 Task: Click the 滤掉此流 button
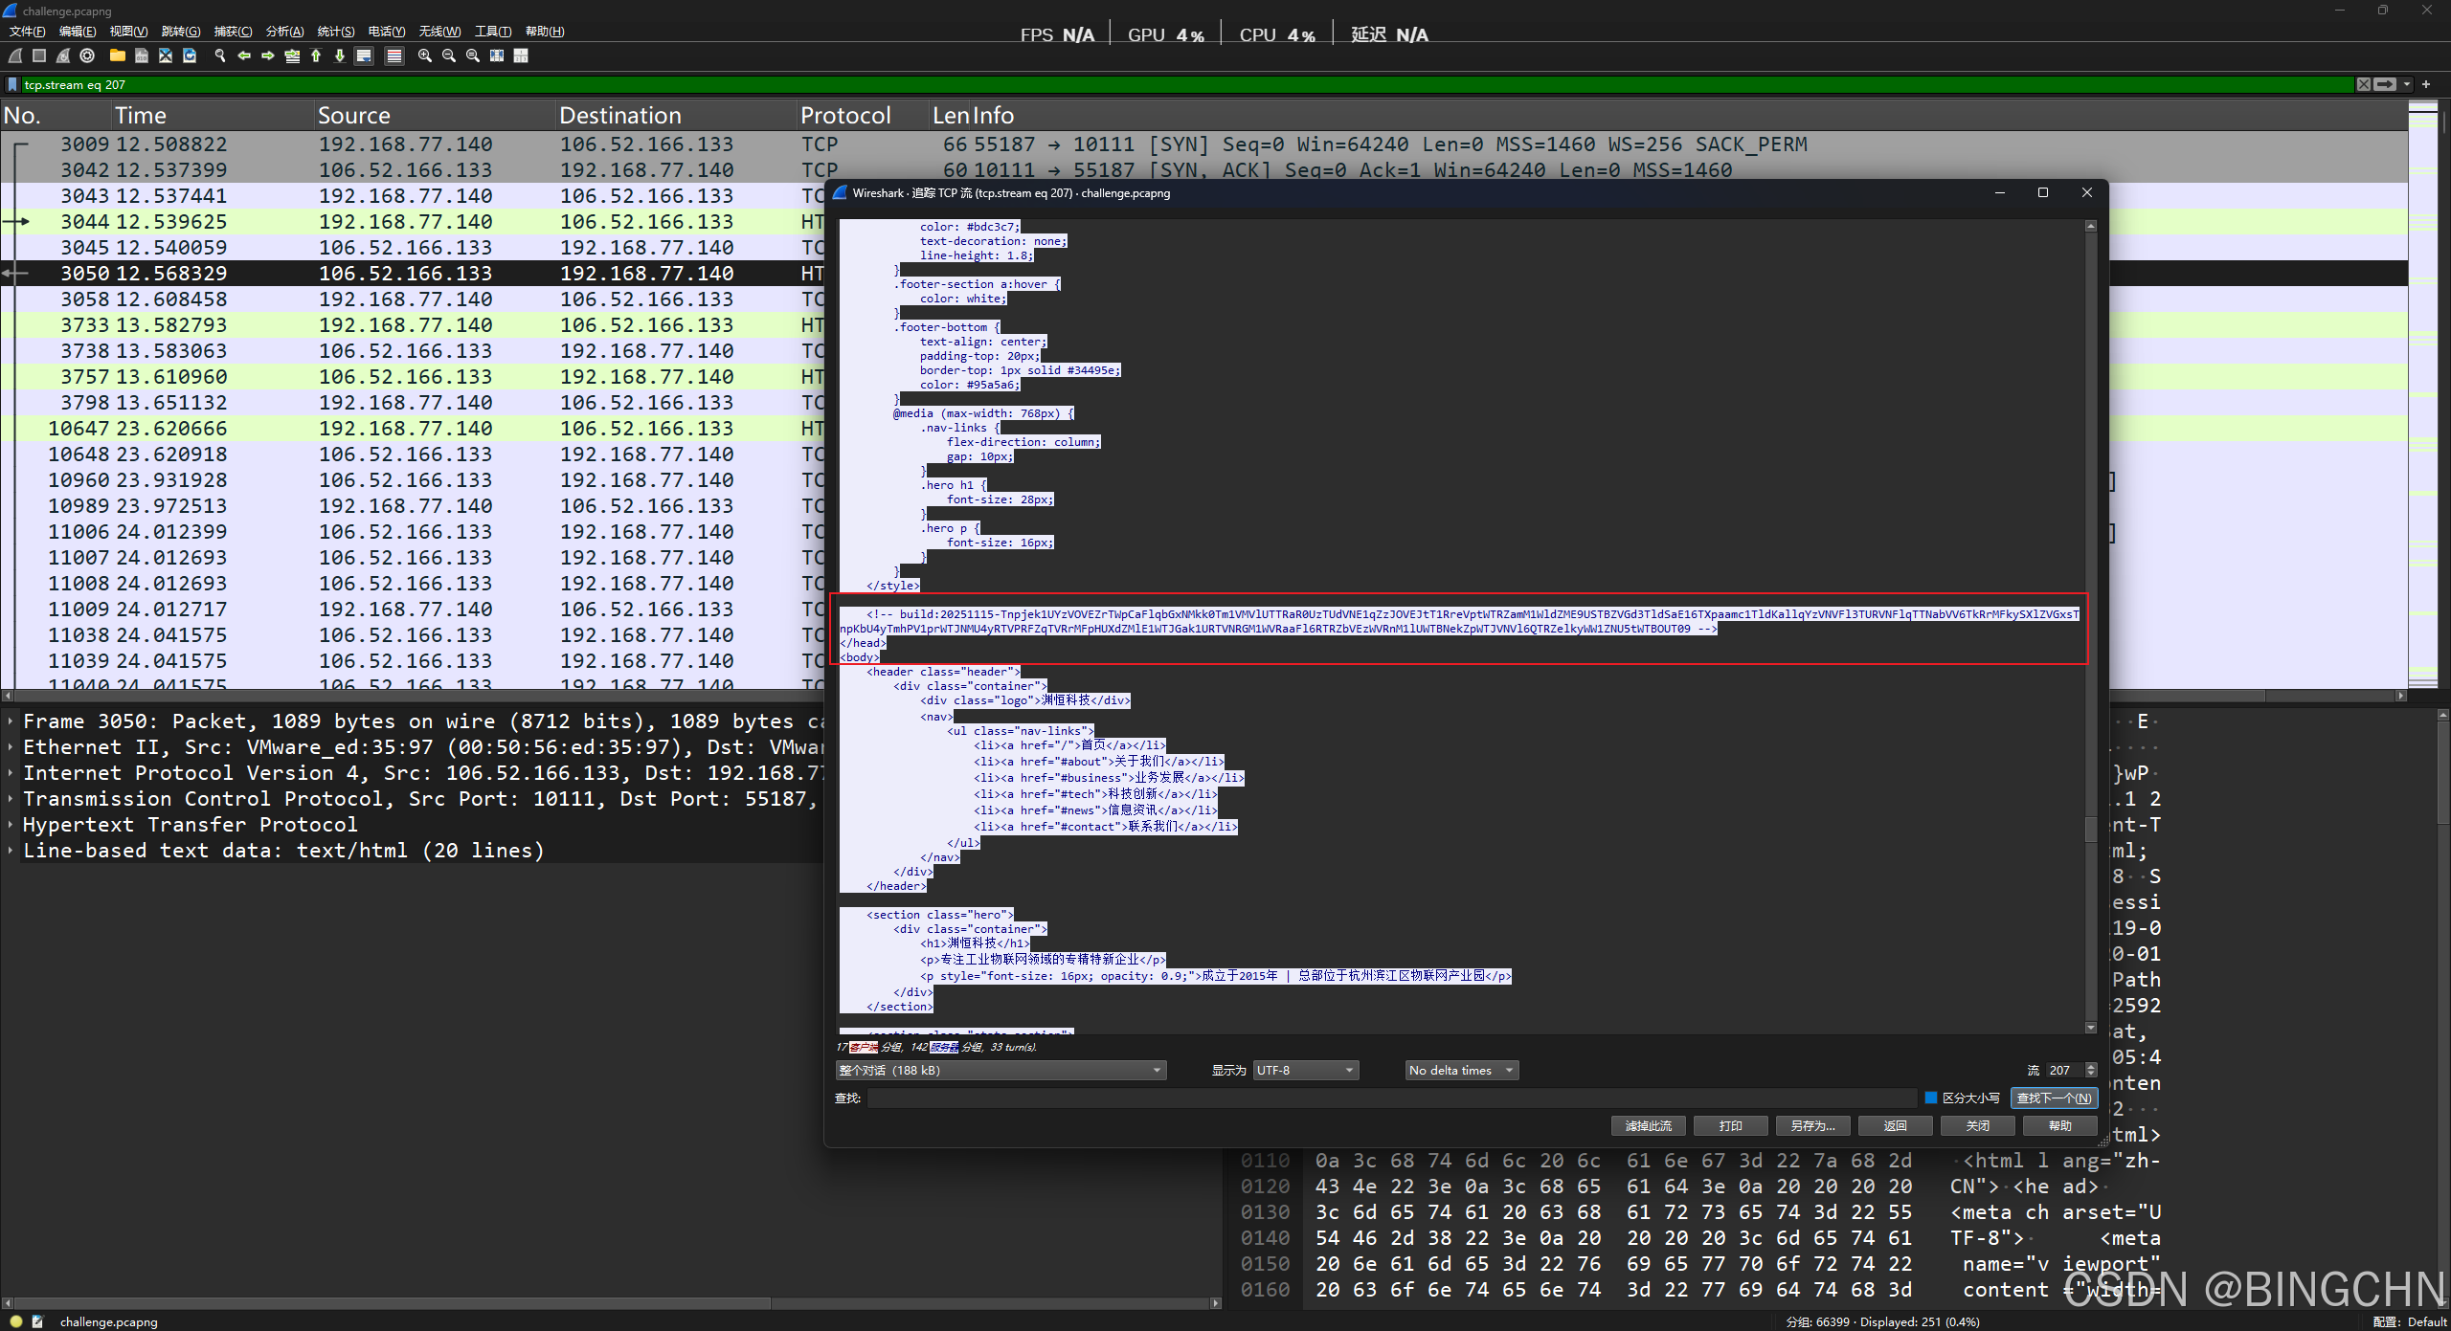tap(1648, 1125)
